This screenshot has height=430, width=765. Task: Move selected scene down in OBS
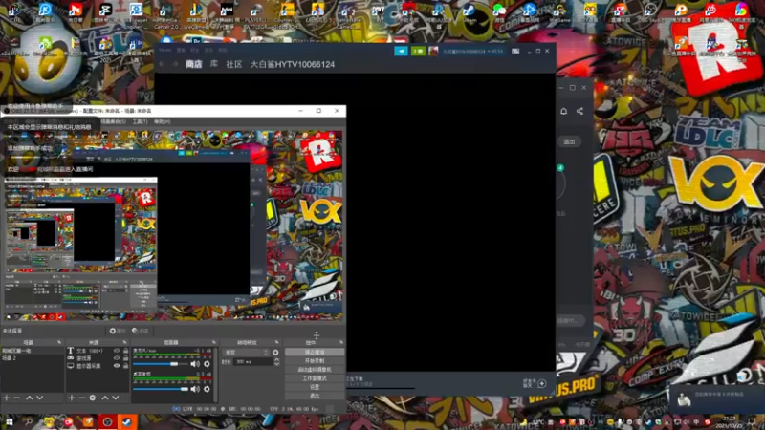(40, 398)
